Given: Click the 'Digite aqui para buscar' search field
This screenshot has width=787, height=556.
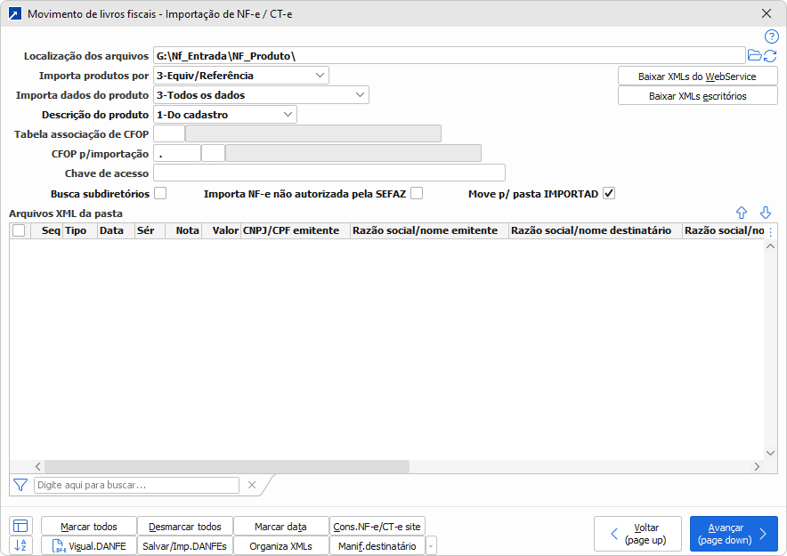Looking at the screenshot, I should pos(136,485).
